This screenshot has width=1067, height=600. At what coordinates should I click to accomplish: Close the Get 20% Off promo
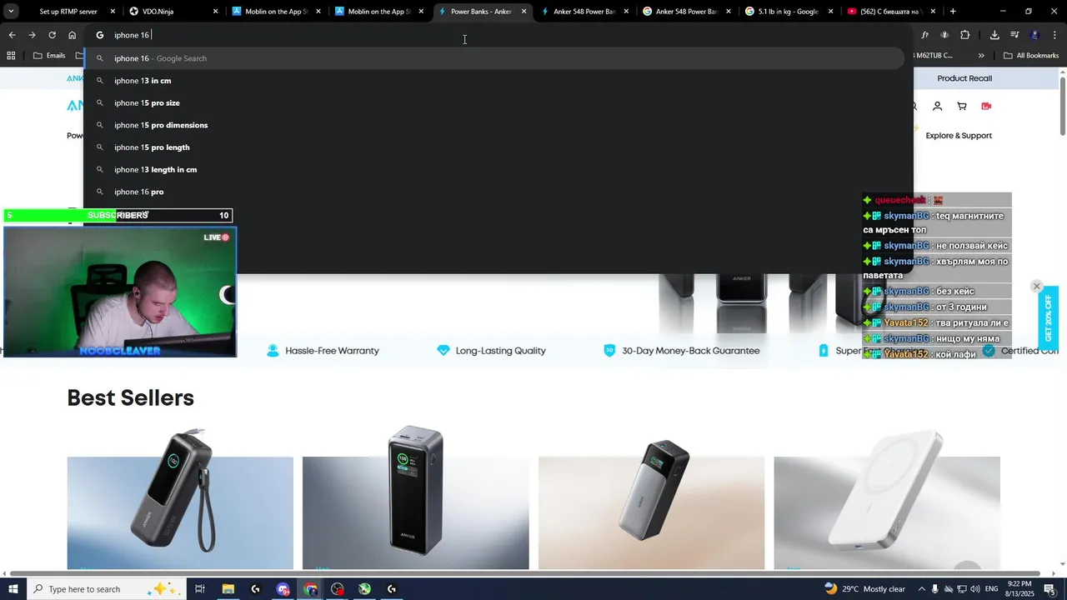(x=1037, y=286)
